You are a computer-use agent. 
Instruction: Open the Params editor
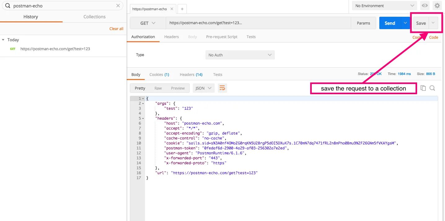pyautogui.click(x=363, y=23)
